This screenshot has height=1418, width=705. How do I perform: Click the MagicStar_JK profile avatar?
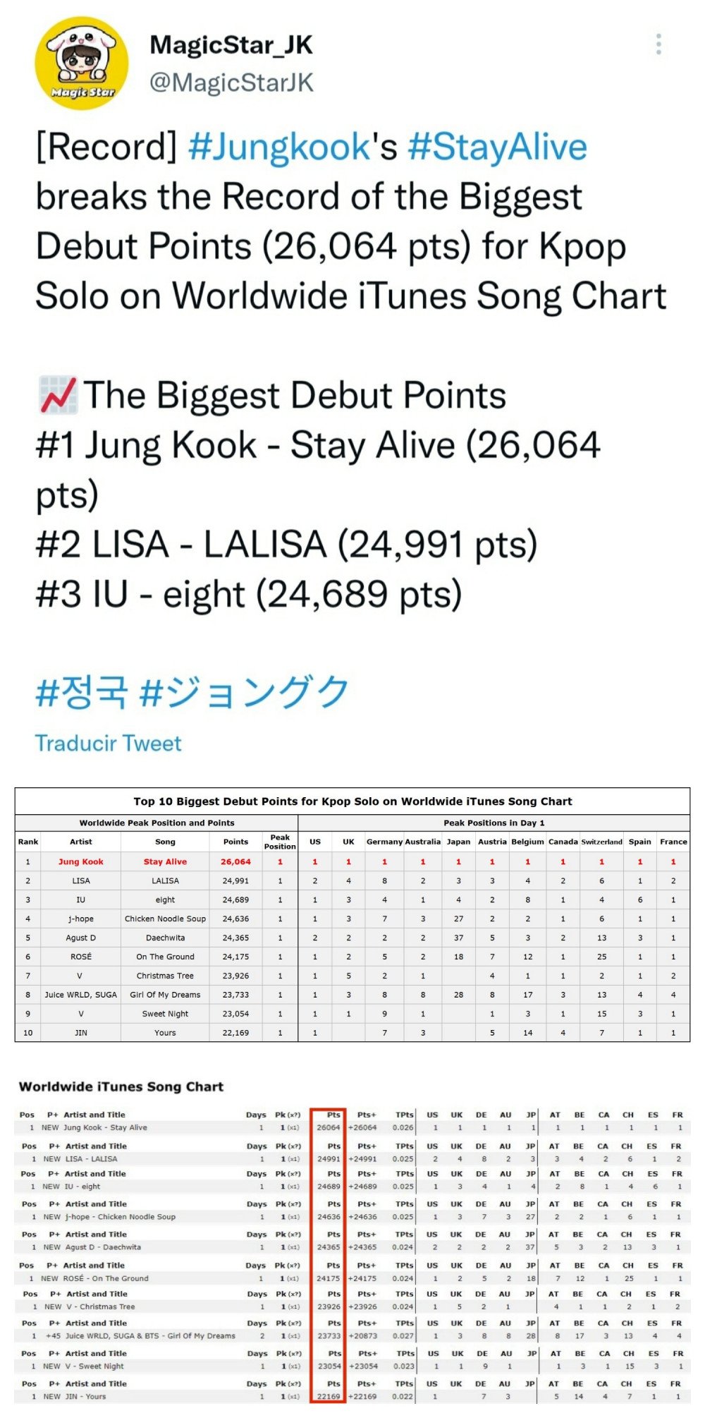pos(82,64)
